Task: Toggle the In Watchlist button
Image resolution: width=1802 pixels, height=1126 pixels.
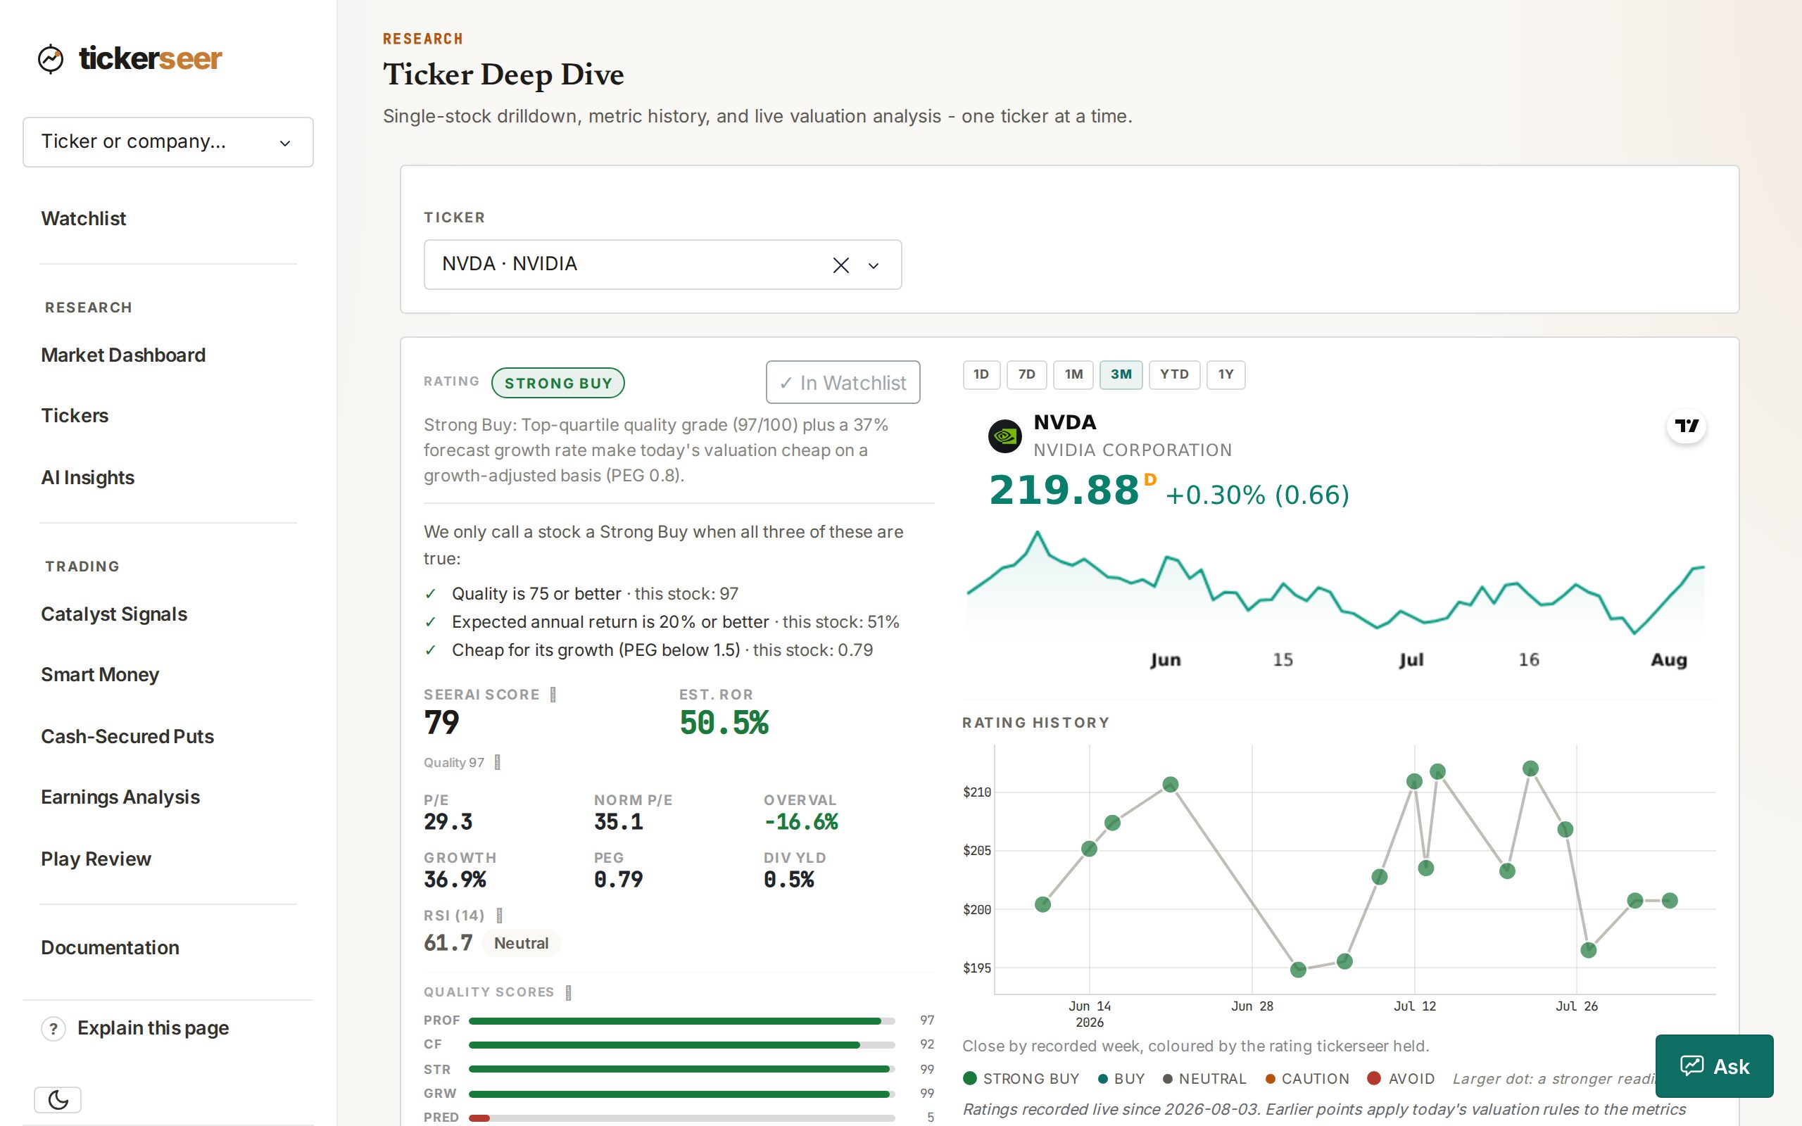Action: pyautogui.click(x=843, y=383)
